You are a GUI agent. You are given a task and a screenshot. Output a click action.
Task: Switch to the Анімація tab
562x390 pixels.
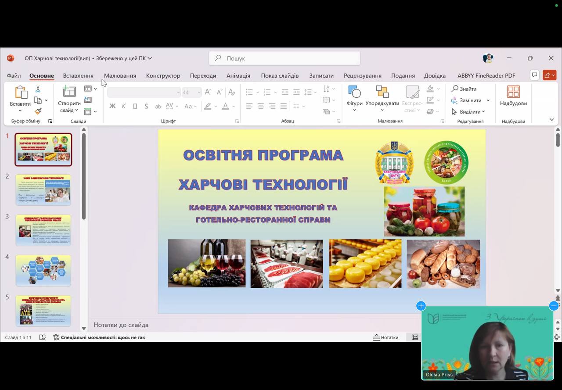238,75
